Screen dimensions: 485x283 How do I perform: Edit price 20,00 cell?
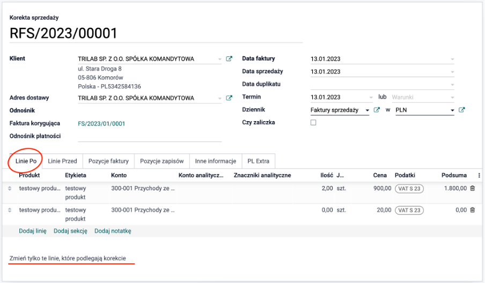point(384,210)
